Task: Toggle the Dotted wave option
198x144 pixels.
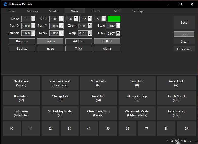Action: point(107,41)
